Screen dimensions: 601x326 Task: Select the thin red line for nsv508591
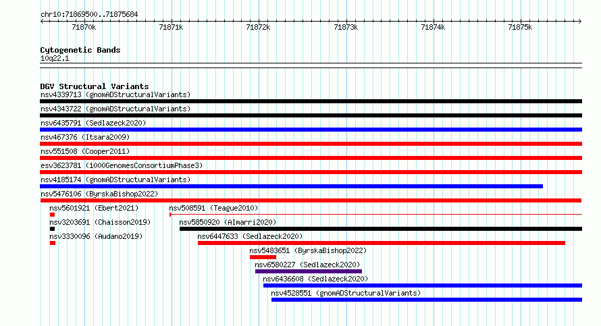coord(375,215)
